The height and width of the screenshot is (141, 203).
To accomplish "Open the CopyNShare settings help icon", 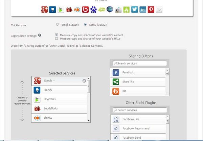I will click(40, 35).
